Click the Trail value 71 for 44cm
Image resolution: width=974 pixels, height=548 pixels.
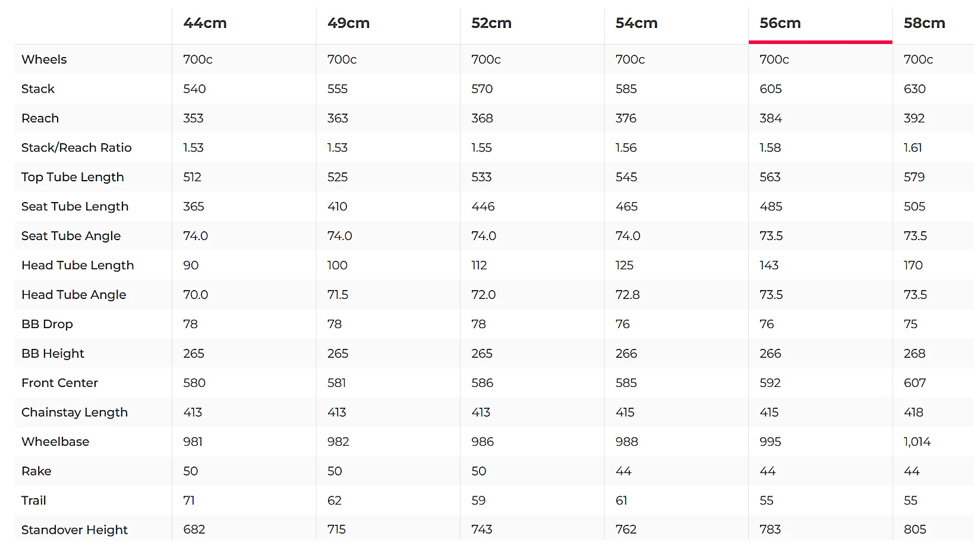[189, 500]
